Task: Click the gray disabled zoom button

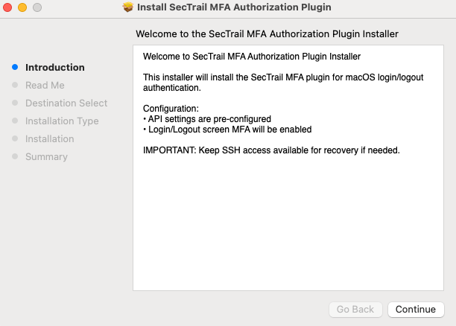Action: (37, 7)
